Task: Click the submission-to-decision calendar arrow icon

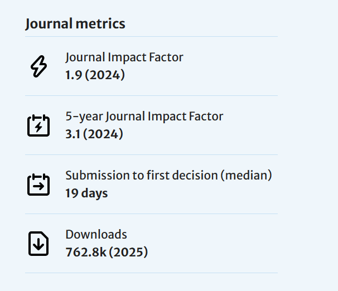Action: click(x=38, y=185)
